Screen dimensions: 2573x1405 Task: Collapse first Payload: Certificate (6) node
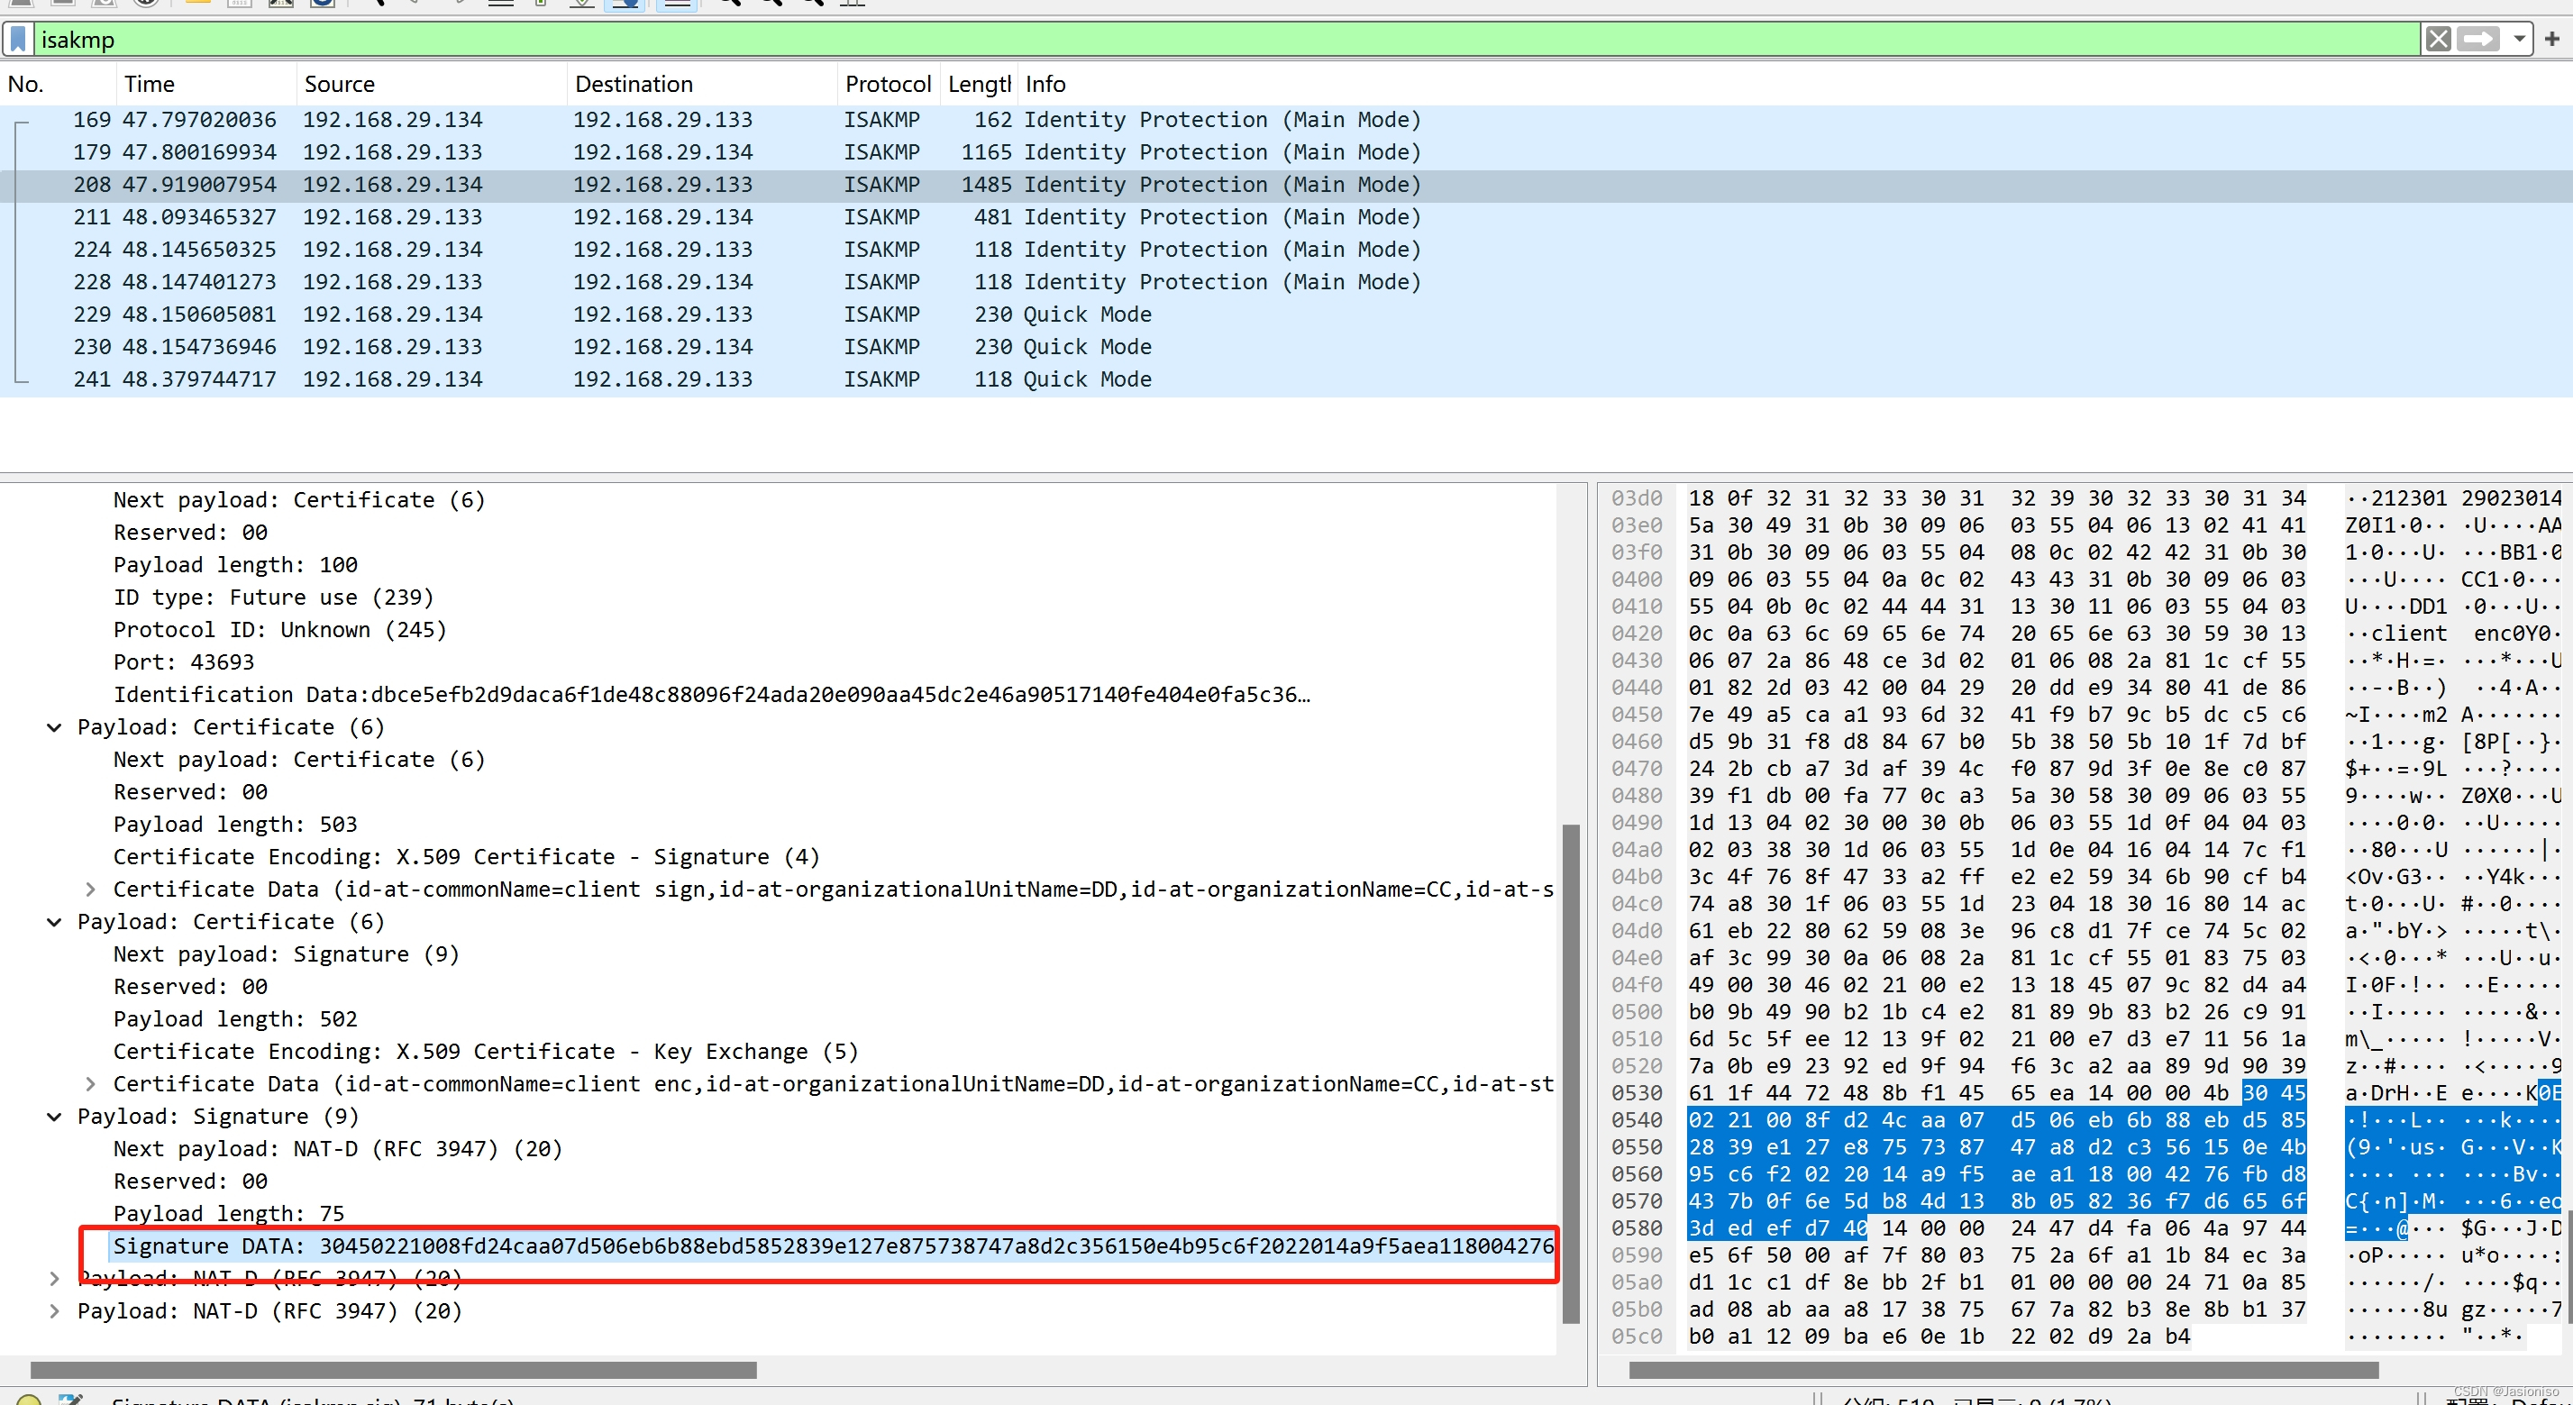[54, 727]
